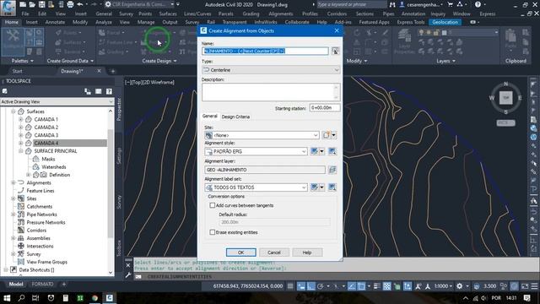Click the pick-from-drawing icon for Alignment label set

click(x=332, y=187)
